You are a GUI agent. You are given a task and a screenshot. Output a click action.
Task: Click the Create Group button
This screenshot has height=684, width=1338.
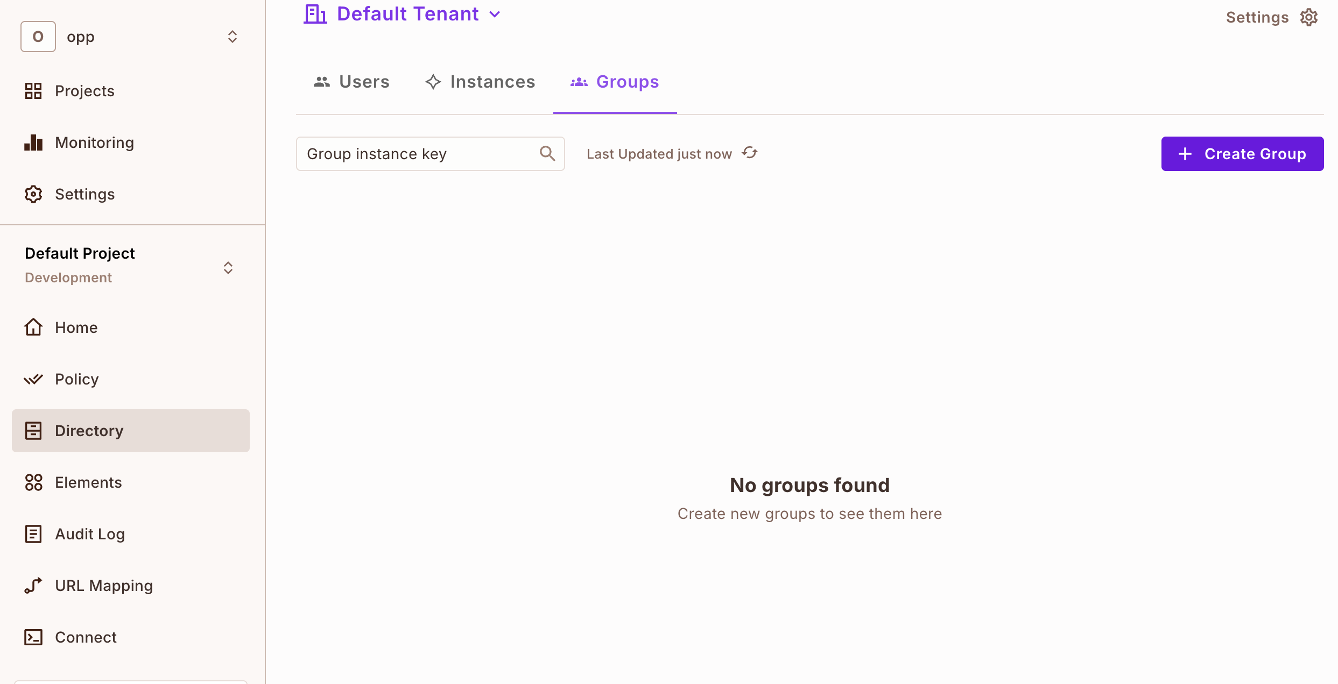[x=1242, y=153]
